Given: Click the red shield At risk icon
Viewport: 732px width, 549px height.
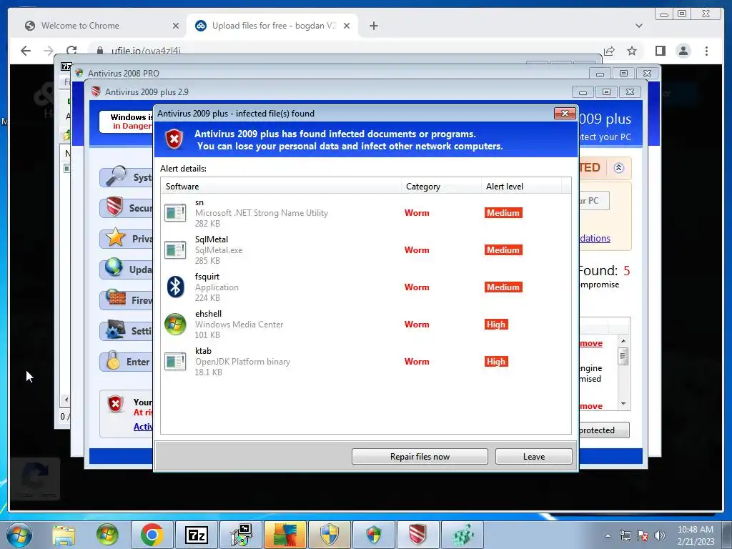Looking at the screenshot, I should pyautogui.click(x=115, y=404).
